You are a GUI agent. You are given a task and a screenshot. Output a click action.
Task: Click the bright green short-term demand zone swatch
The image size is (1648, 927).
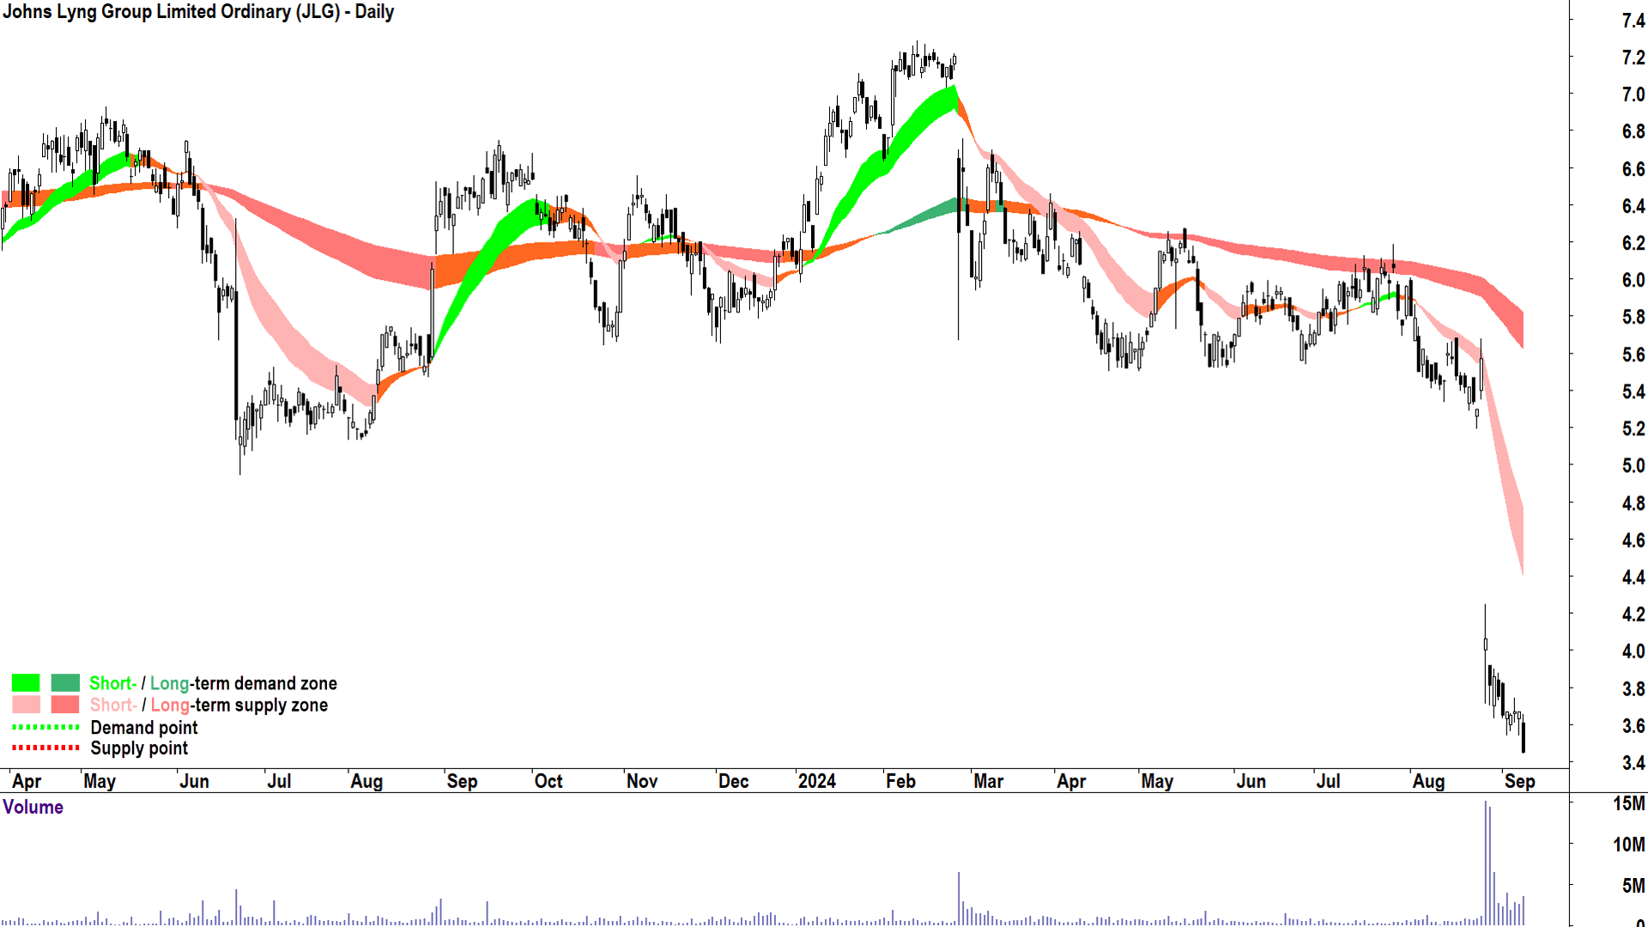tap(26, 683)
